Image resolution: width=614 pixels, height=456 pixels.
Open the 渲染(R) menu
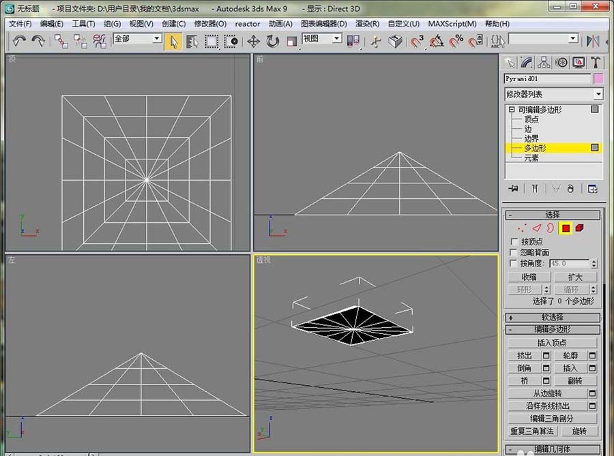pyautogui.click(x=367, y=23)
